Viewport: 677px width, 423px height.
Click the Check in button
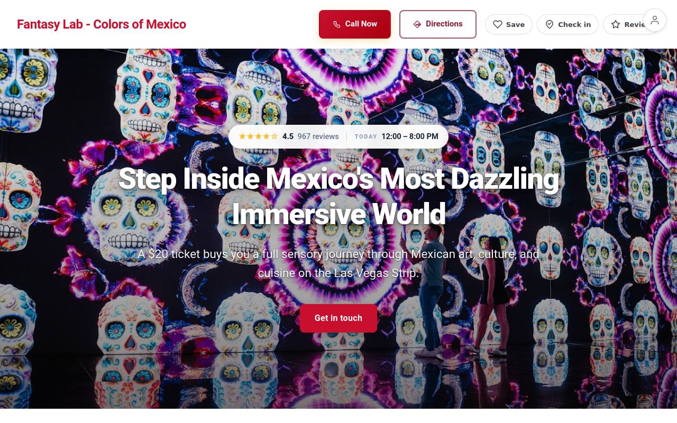click(568, 24)
